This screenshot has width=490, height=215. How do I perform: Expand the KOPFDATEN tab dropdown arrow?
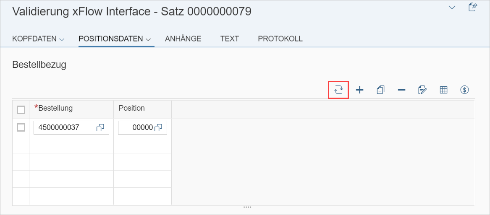(x=62, y=39)
